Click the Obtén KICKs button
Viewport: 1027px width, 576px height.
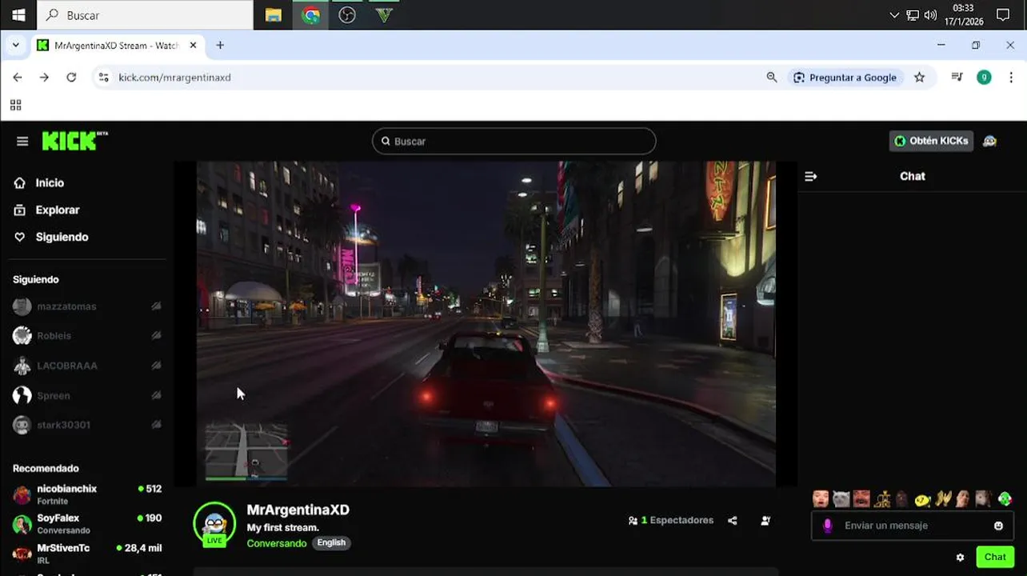[931, 141]
